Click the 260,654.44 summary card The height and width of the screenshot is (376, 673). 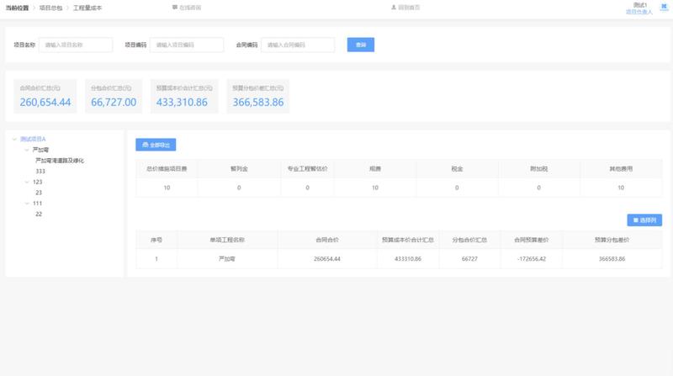[45, 96]
